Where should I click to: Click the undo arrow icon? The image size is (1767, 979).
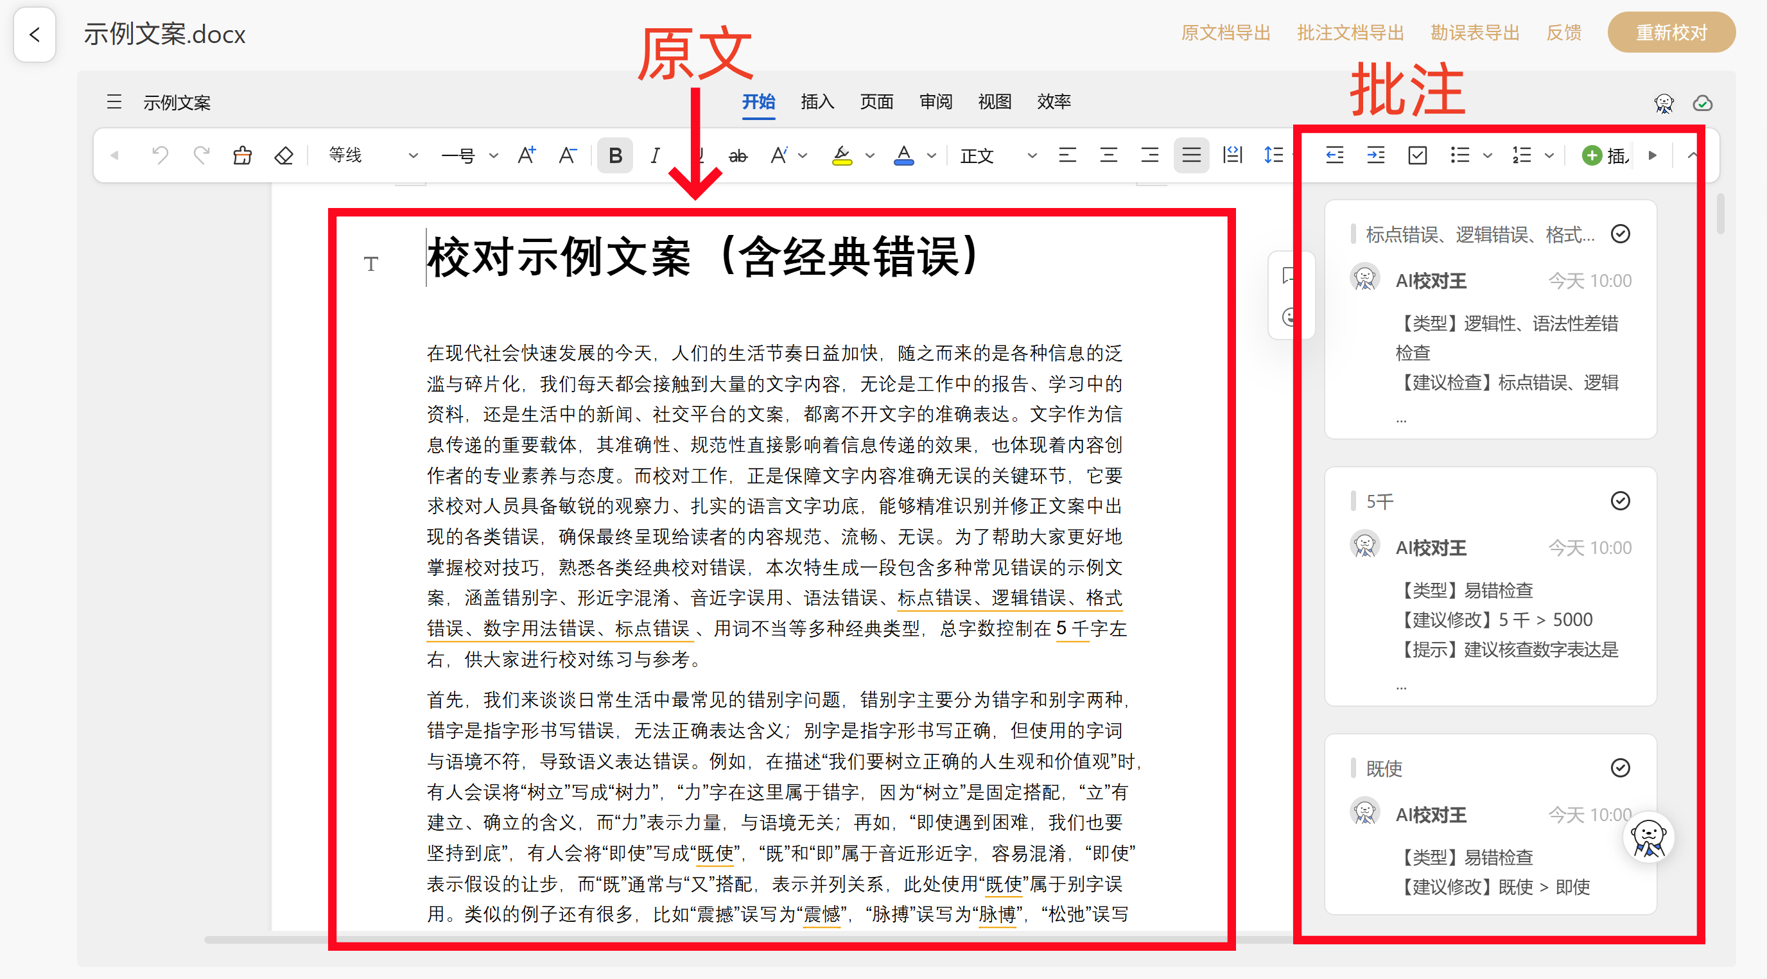pos(160,156)
